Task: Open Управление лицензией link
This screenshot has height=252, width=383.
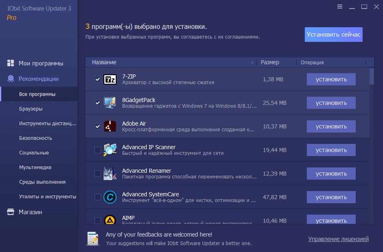Action: click(338, 239)
